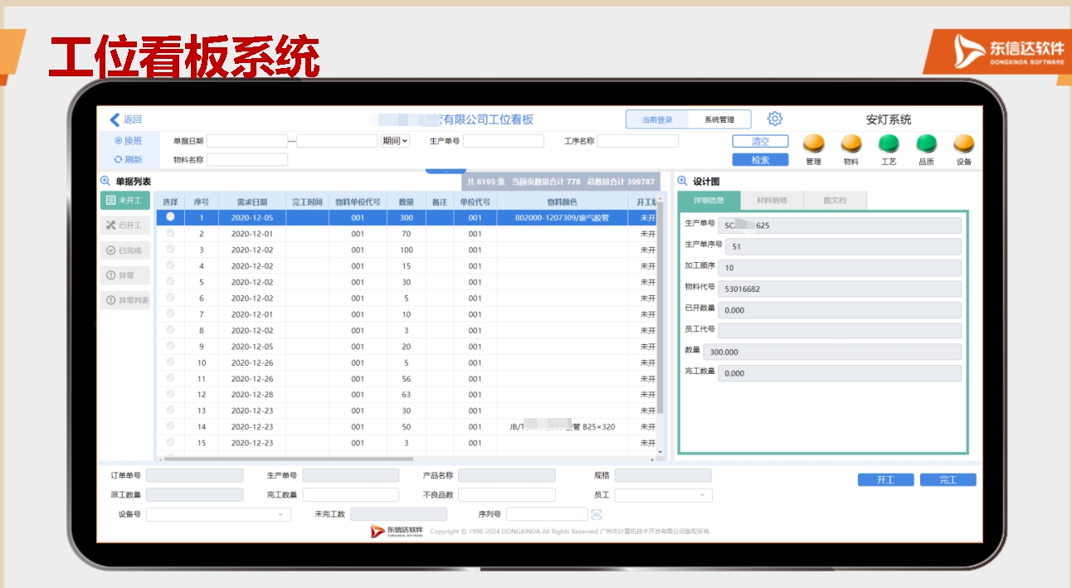This screenshot has height=588, width=1072.
Task: Select the radio button for row 2
Action: click(170, 233)
